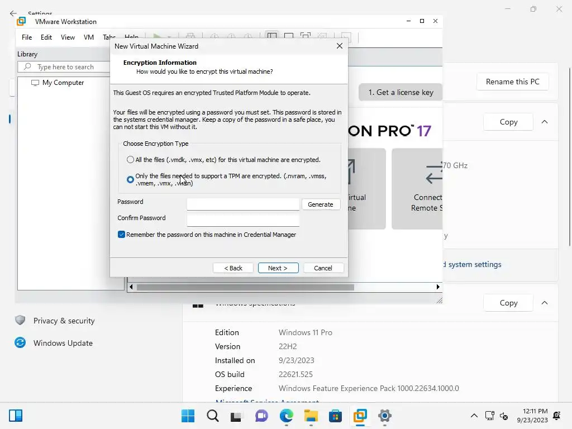Click the VMware horizontal scrollbar left arrow
Image resolution: width=572 pixels, height=429 pixels.
[x=131, y=287]
